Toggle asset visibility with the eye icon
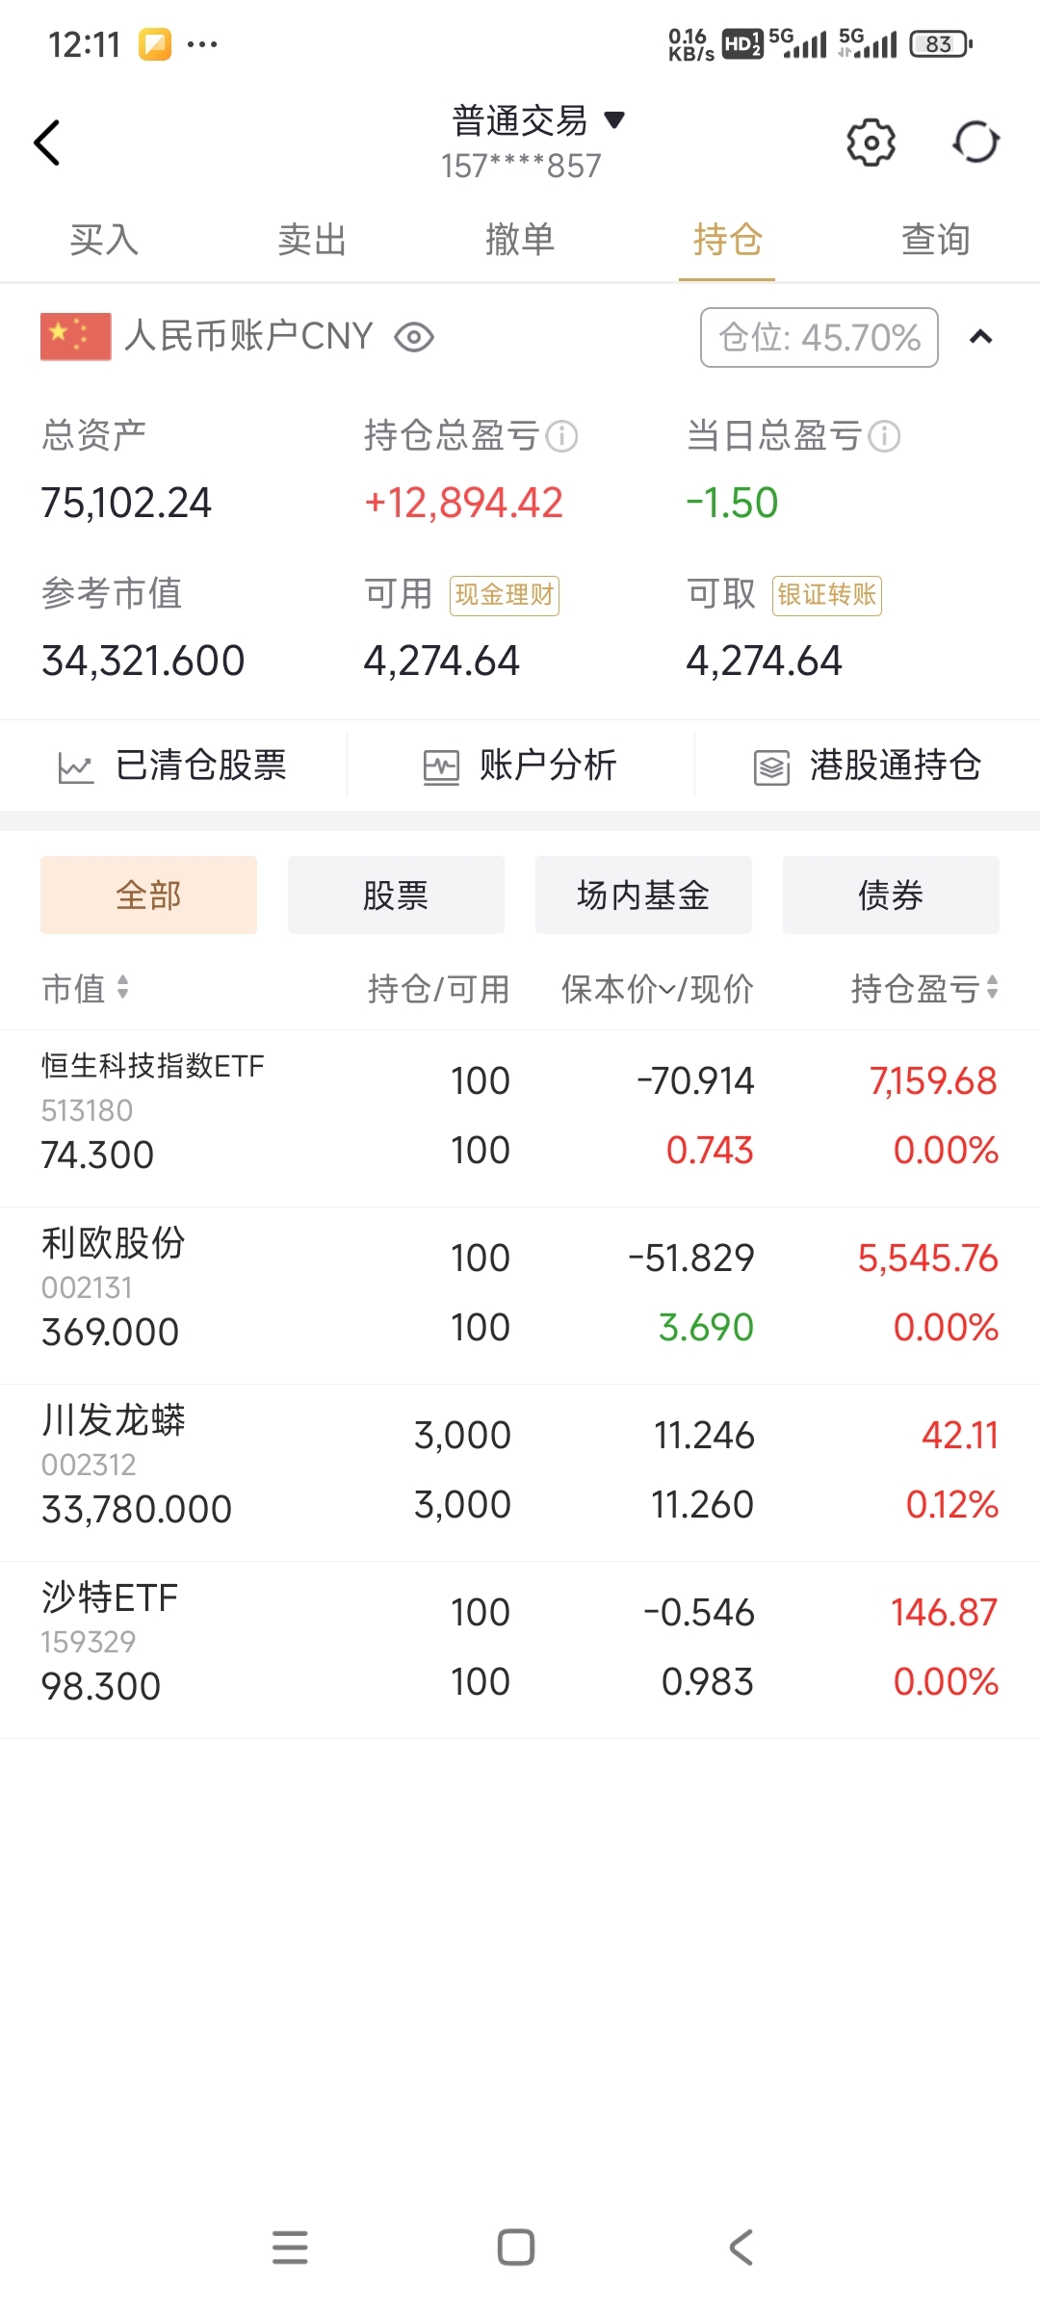The width and height of the screenshot is (1040, 2311). [x=414, y=337]
